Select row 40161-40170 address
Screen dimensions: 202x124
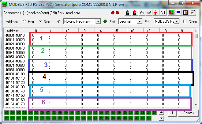coord(15,104)
